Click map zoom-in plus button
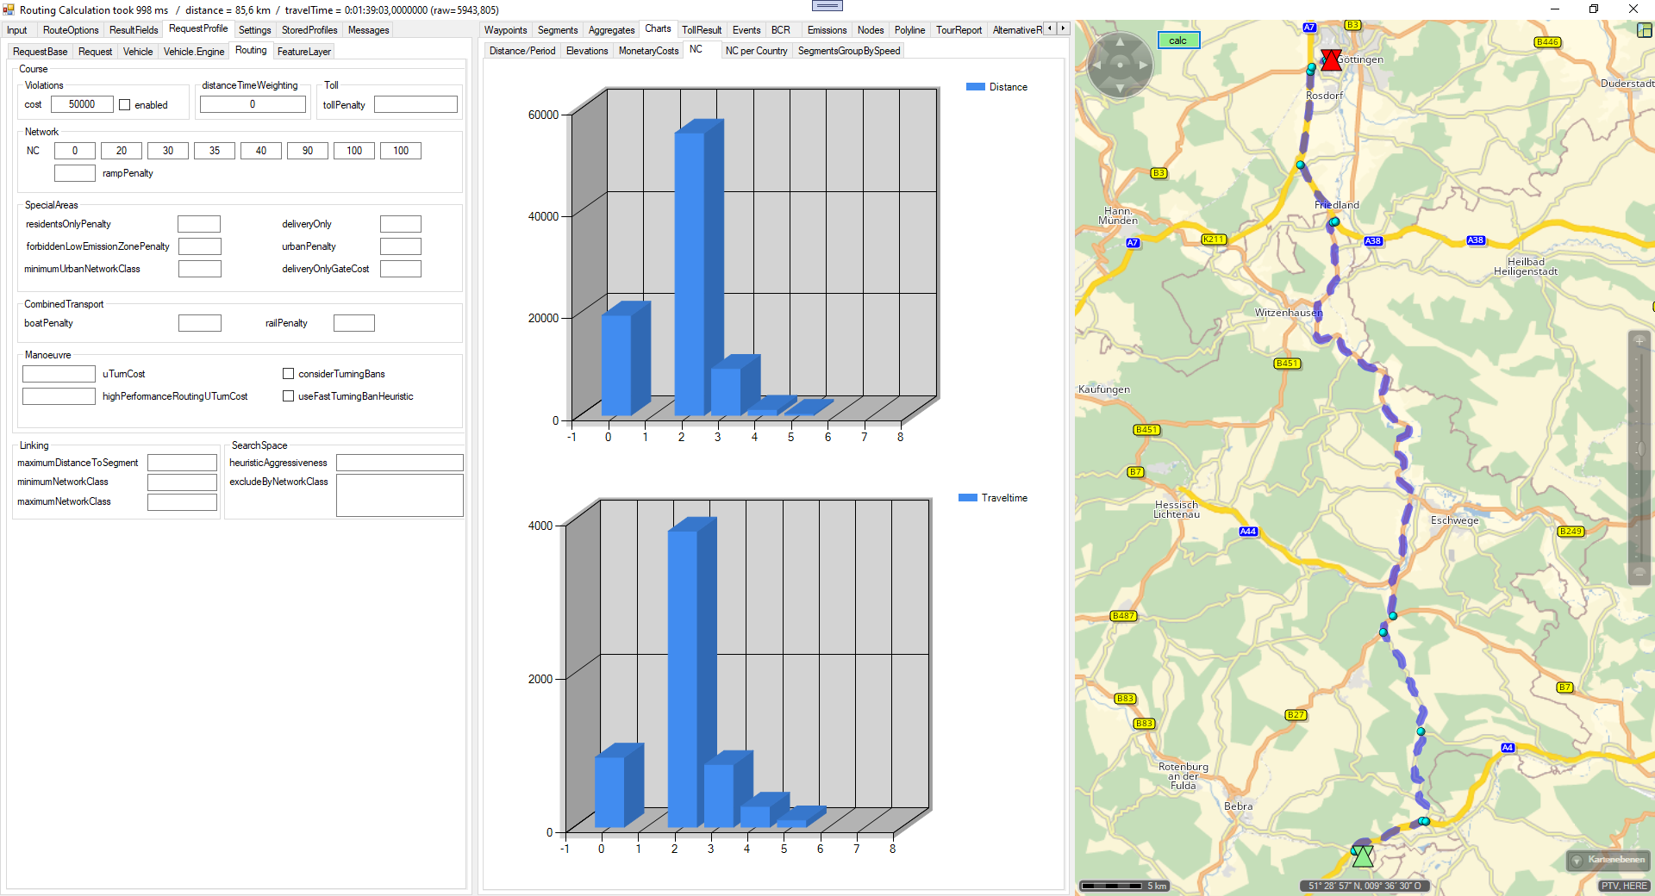Screen dimensions: 1655x896 point(1639,341)
